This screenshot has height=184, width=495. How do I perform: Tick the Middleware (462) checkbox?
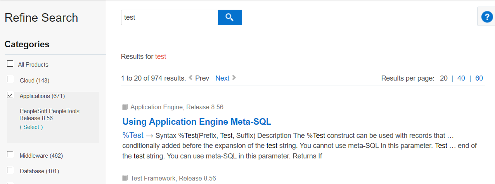tap(10, 155)
